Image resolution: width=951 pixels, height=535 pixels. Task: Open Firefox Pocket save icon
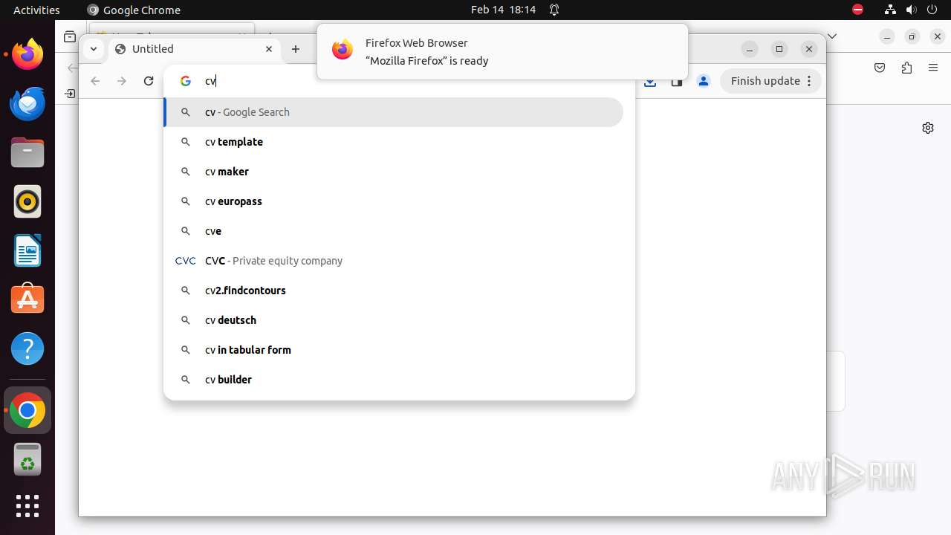tap(880, 68)
